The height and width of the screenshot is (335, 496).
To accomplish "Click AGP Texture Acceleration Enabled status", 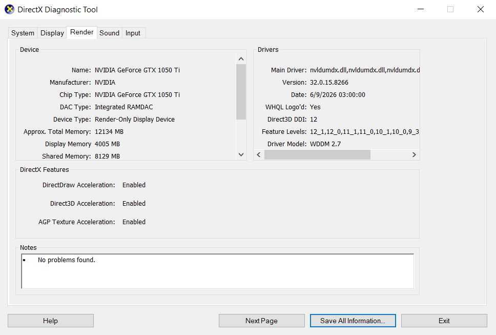I will point(134,222).
